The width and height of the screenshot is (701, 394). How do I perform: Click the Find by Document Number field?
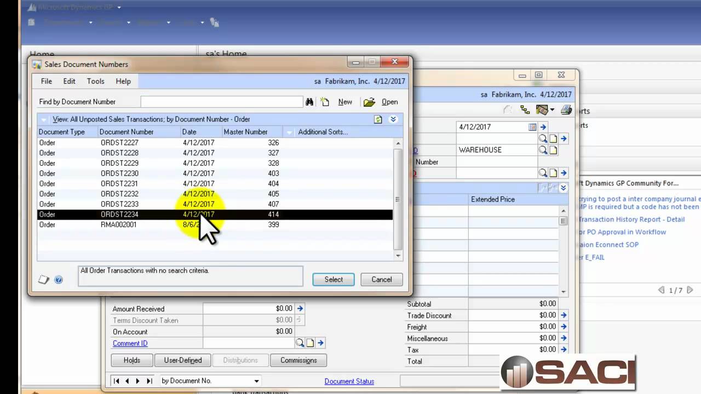[x=222, y=102]
